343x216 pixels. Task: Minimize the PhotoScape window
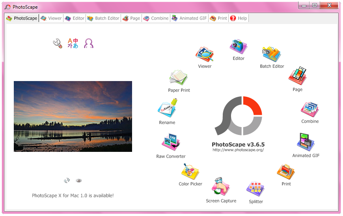click(304, 5)
